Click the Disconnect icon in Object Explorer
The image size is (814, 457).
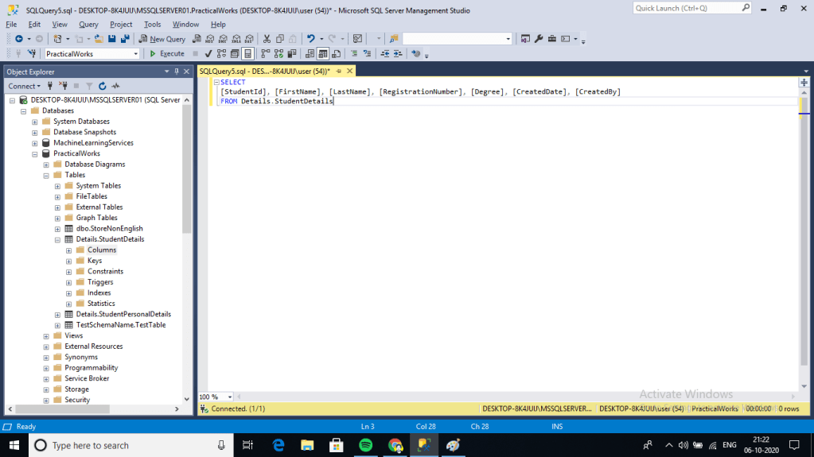tap(62, 86)
